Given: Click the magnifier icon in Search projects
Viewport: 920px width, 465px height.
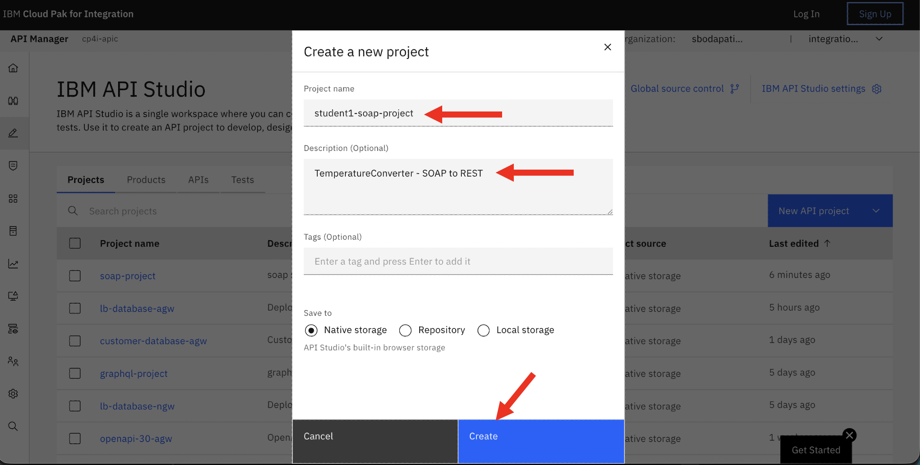Looking at the screenshot, I should pos(73,211).
